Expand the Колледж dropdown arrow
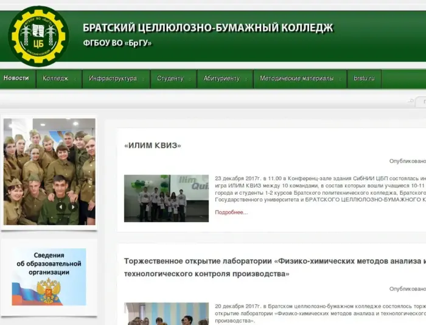 pyautogui.click(x=75, y=79)
